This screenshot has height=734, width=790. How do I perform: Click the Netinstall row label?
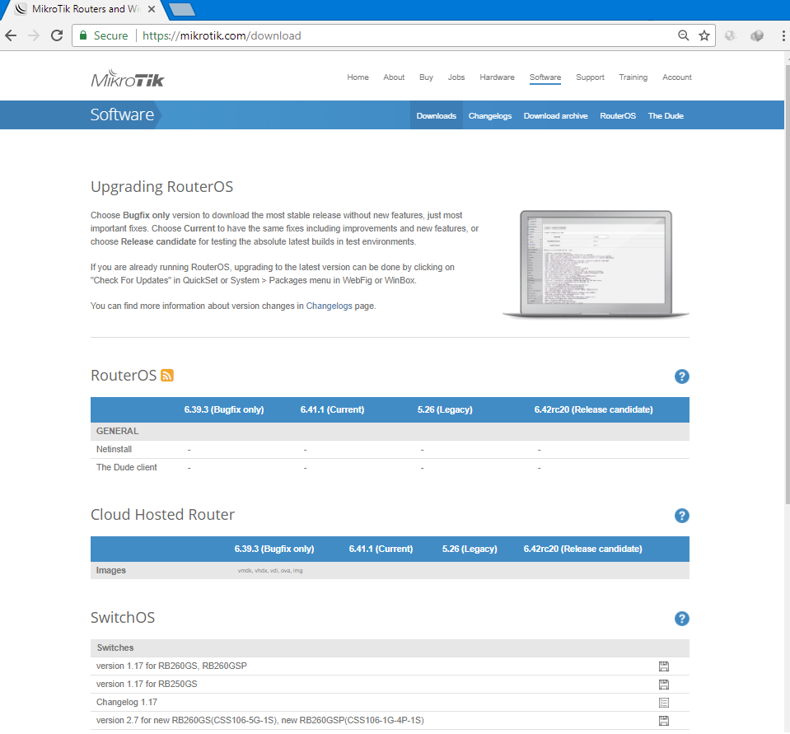(114, 449)
